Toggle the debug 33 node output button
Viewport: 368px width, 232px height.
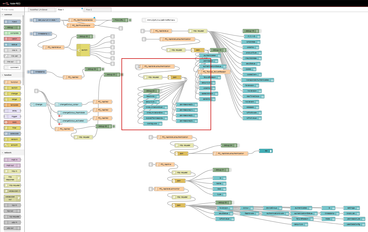click(122, 75)
